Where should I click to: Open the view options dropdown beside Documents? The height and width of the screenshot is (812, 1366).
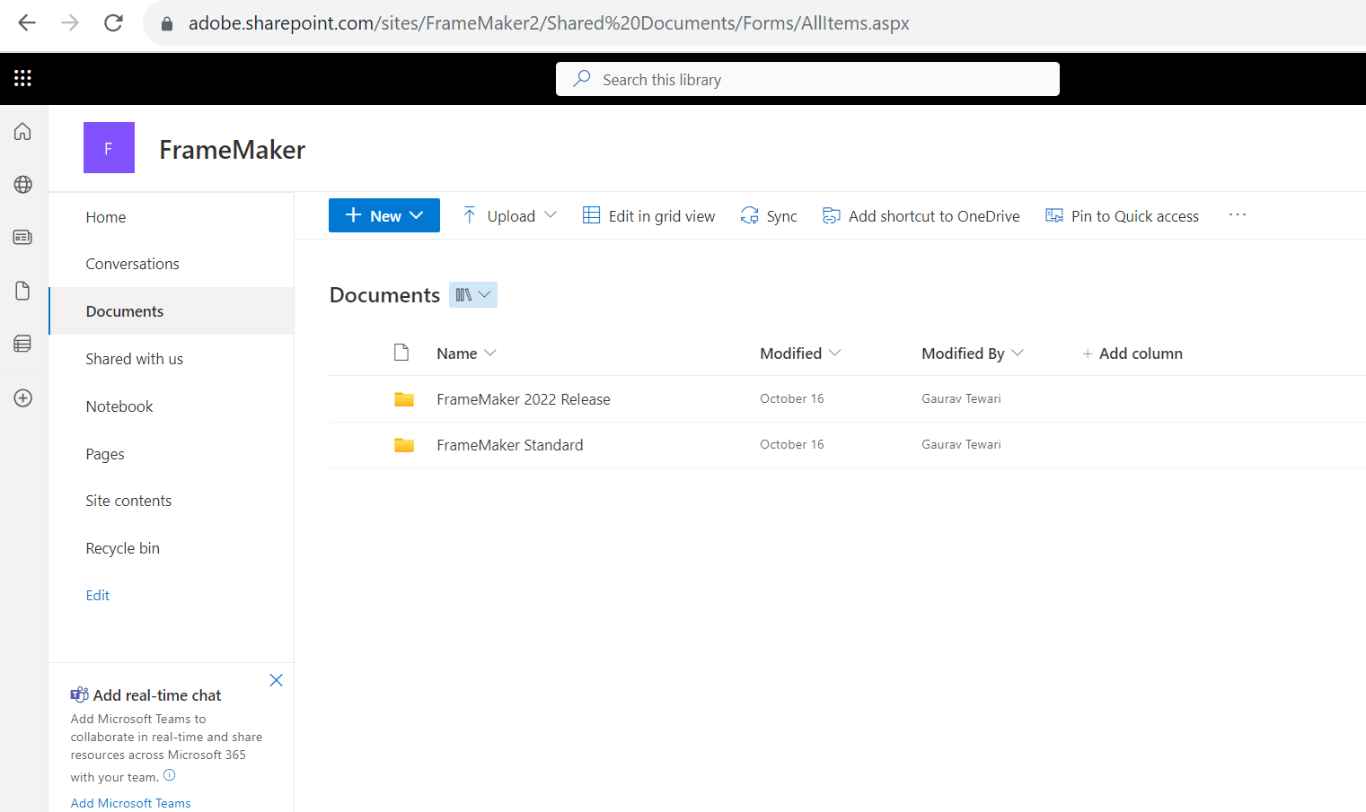tap(473, 294)
